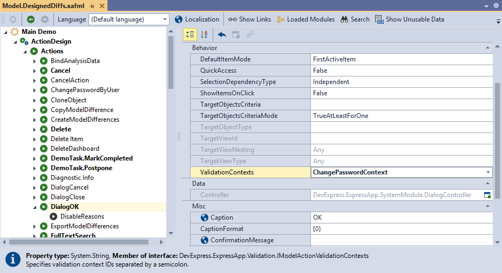This screenshot has width=502, height=273.
Task: Select the ChangePasswordByUser action node
Action: point(85,90)
